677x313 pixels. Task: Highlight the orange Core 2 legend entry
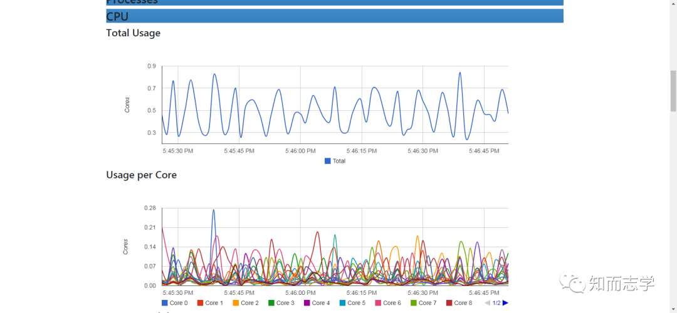pos(246,302)
